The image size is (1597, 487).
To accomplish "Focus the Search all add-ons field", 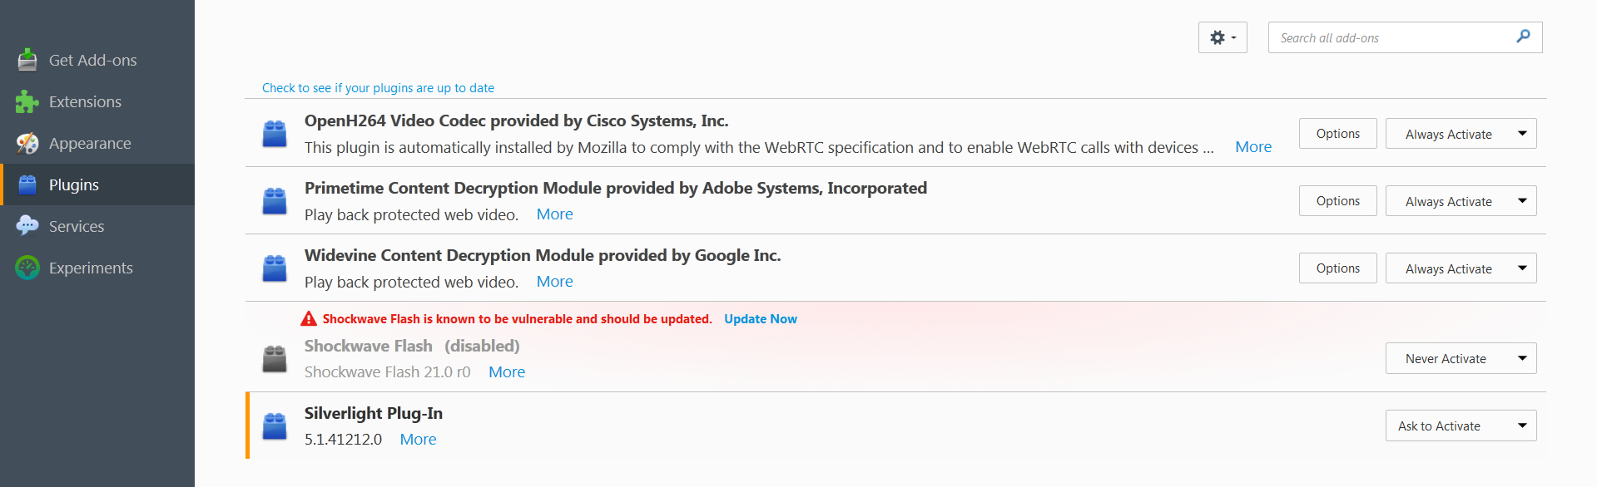I will (1394, 38).
